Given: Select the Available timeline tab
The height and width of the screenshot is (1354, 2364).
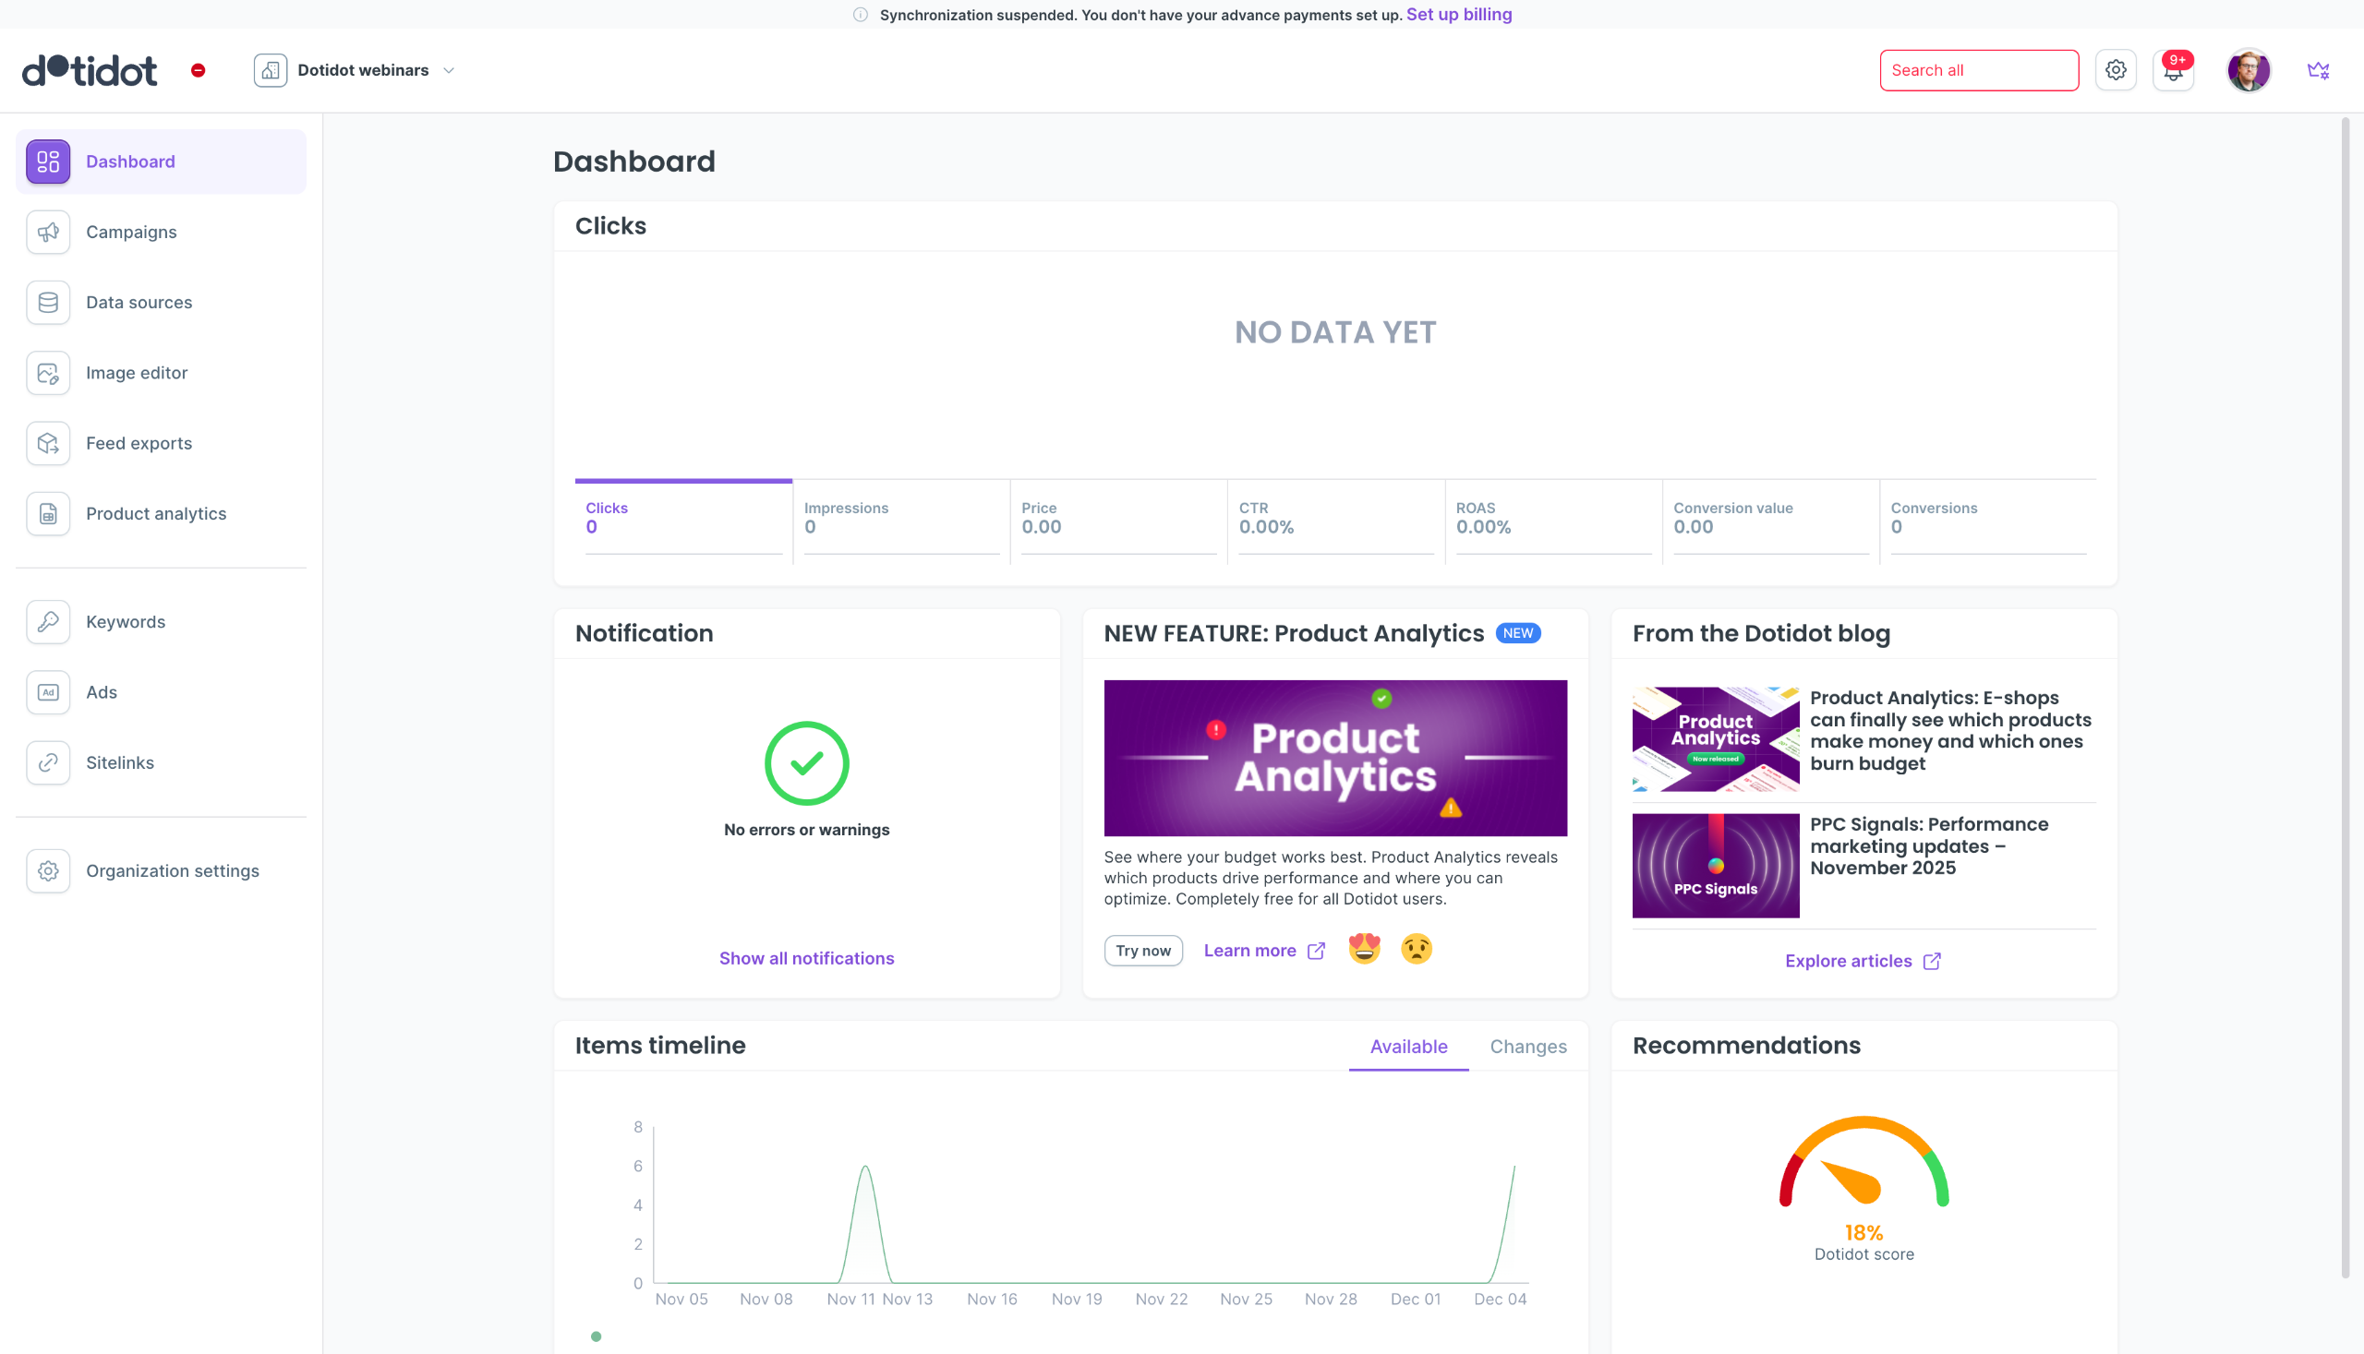Looking at the screenshot, I should (x=1407, y=1048).
